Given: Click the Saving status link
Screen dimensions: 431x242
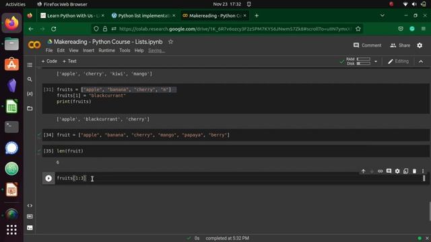Looking at the screenshot, I should coord(156,50).
